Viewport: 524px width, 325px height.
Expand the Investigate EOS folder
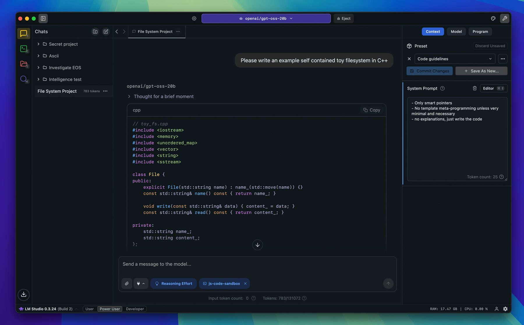[x=38, y=67]
